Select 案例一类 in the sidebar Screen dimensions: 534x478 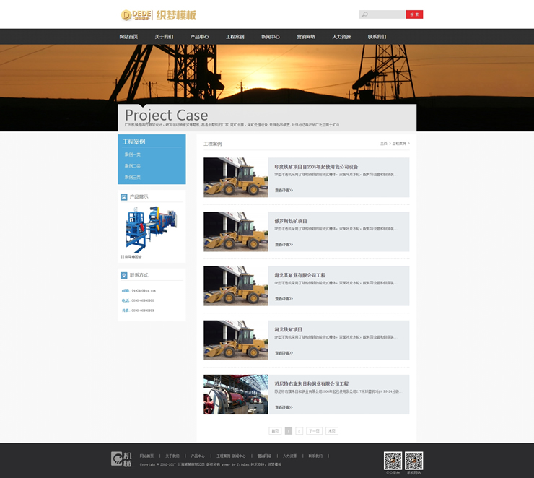[133, 155]
